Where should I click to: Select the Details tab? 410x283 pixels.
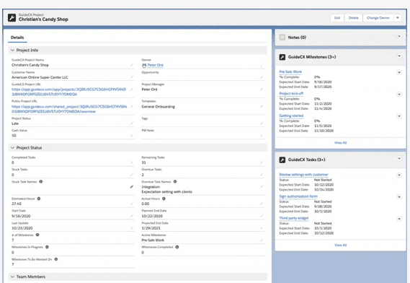[17, 38]
